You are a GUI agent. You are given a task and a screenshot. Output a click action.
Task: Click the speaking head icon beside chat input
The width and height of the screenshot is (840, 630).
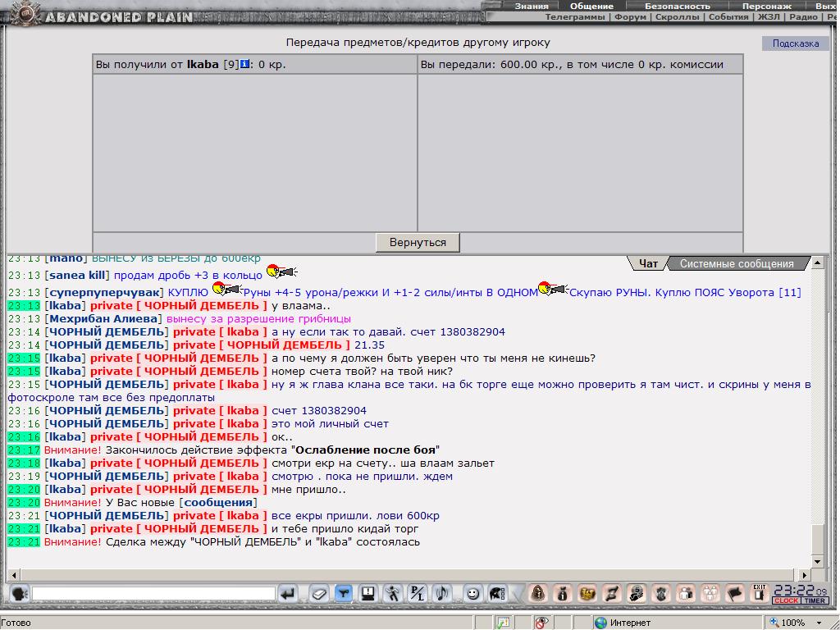(x=20, y=594)
